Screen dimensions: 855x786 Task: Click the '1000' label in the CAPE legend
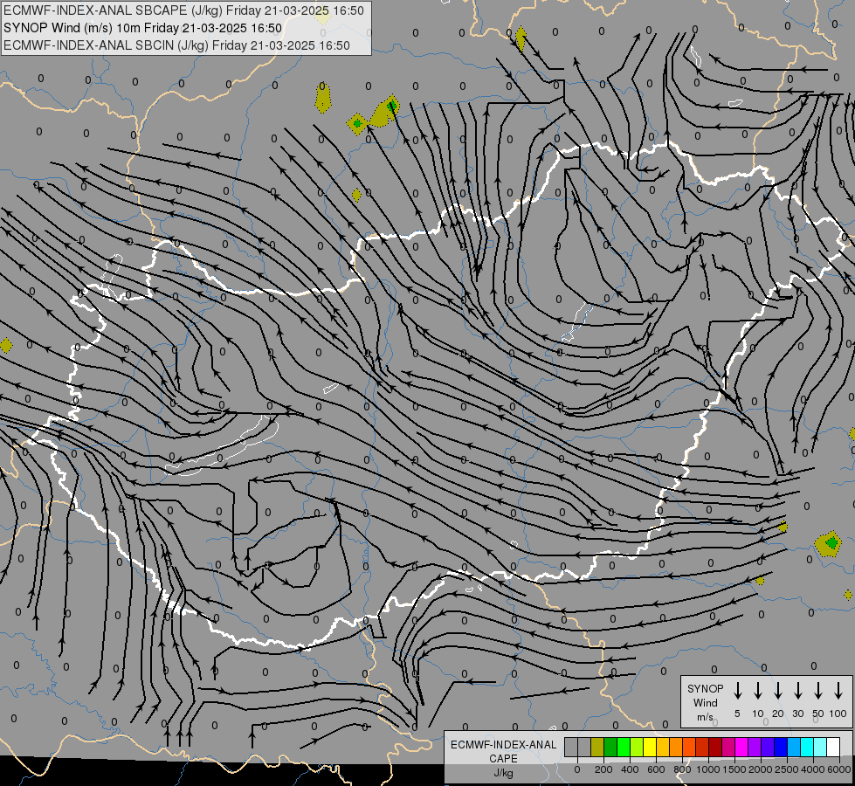pyautogui.click(x=707, y=769)
